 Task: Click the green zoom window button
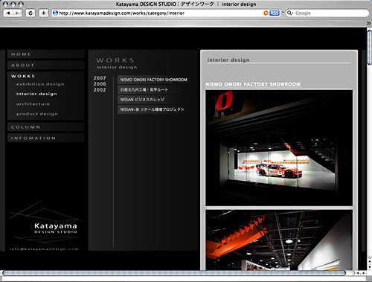click(21, 4)
